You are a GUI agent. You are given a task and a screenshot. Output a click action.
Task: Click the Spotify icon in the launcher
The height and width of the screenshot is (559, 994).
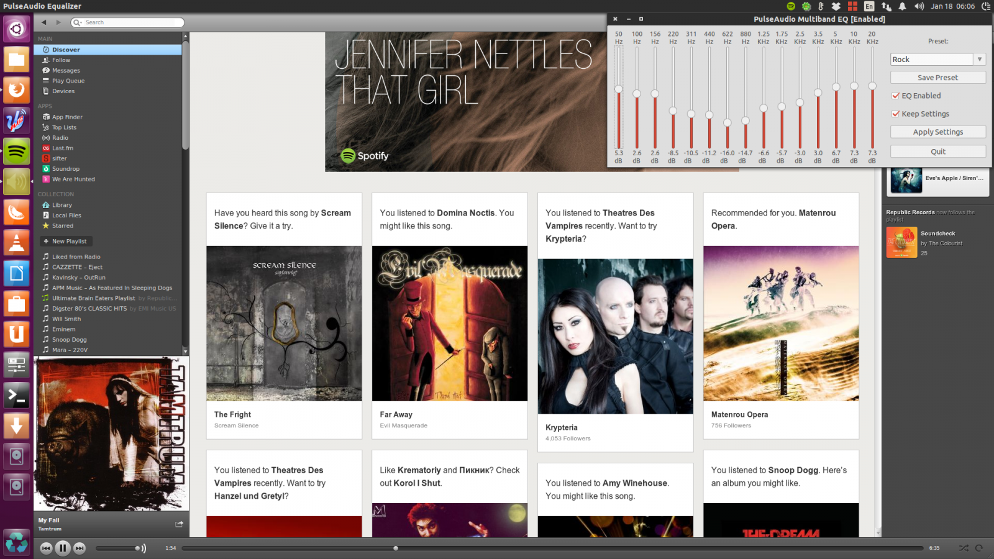point(17,151)
